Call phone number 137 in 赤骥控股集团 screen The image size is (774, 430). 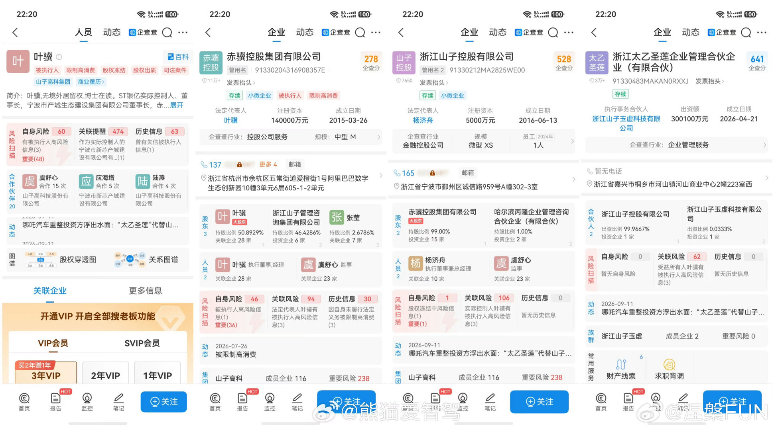(211, 165)
